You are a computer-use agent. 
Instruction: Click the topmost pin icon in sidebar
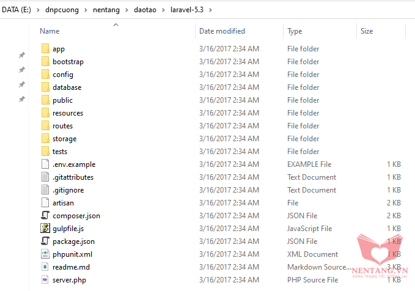(x=22, y=56)
